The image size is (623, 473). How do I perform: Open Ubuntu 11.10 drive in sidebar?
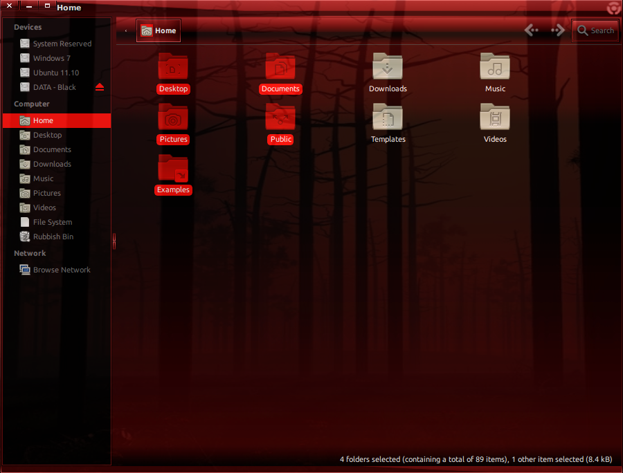point(57,73)
